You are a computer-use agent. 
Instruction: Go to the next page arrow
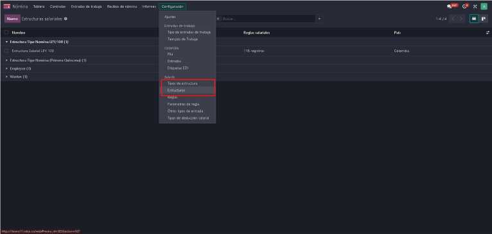(461, 19)
